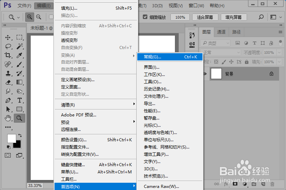This screenshot has width=286, height=190.
Task: Switch to the 通道 tab
Action: [x=221, y=32]
